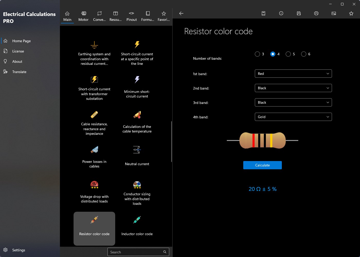Open Translate option in sidebar

coord(30,72)
